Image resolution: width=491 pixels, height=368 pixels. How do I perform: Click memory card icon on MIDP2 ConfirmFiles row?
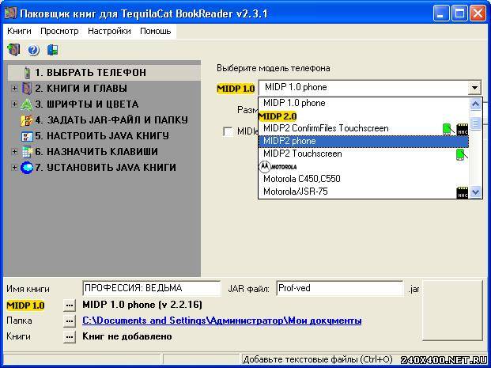click(463, 129)
